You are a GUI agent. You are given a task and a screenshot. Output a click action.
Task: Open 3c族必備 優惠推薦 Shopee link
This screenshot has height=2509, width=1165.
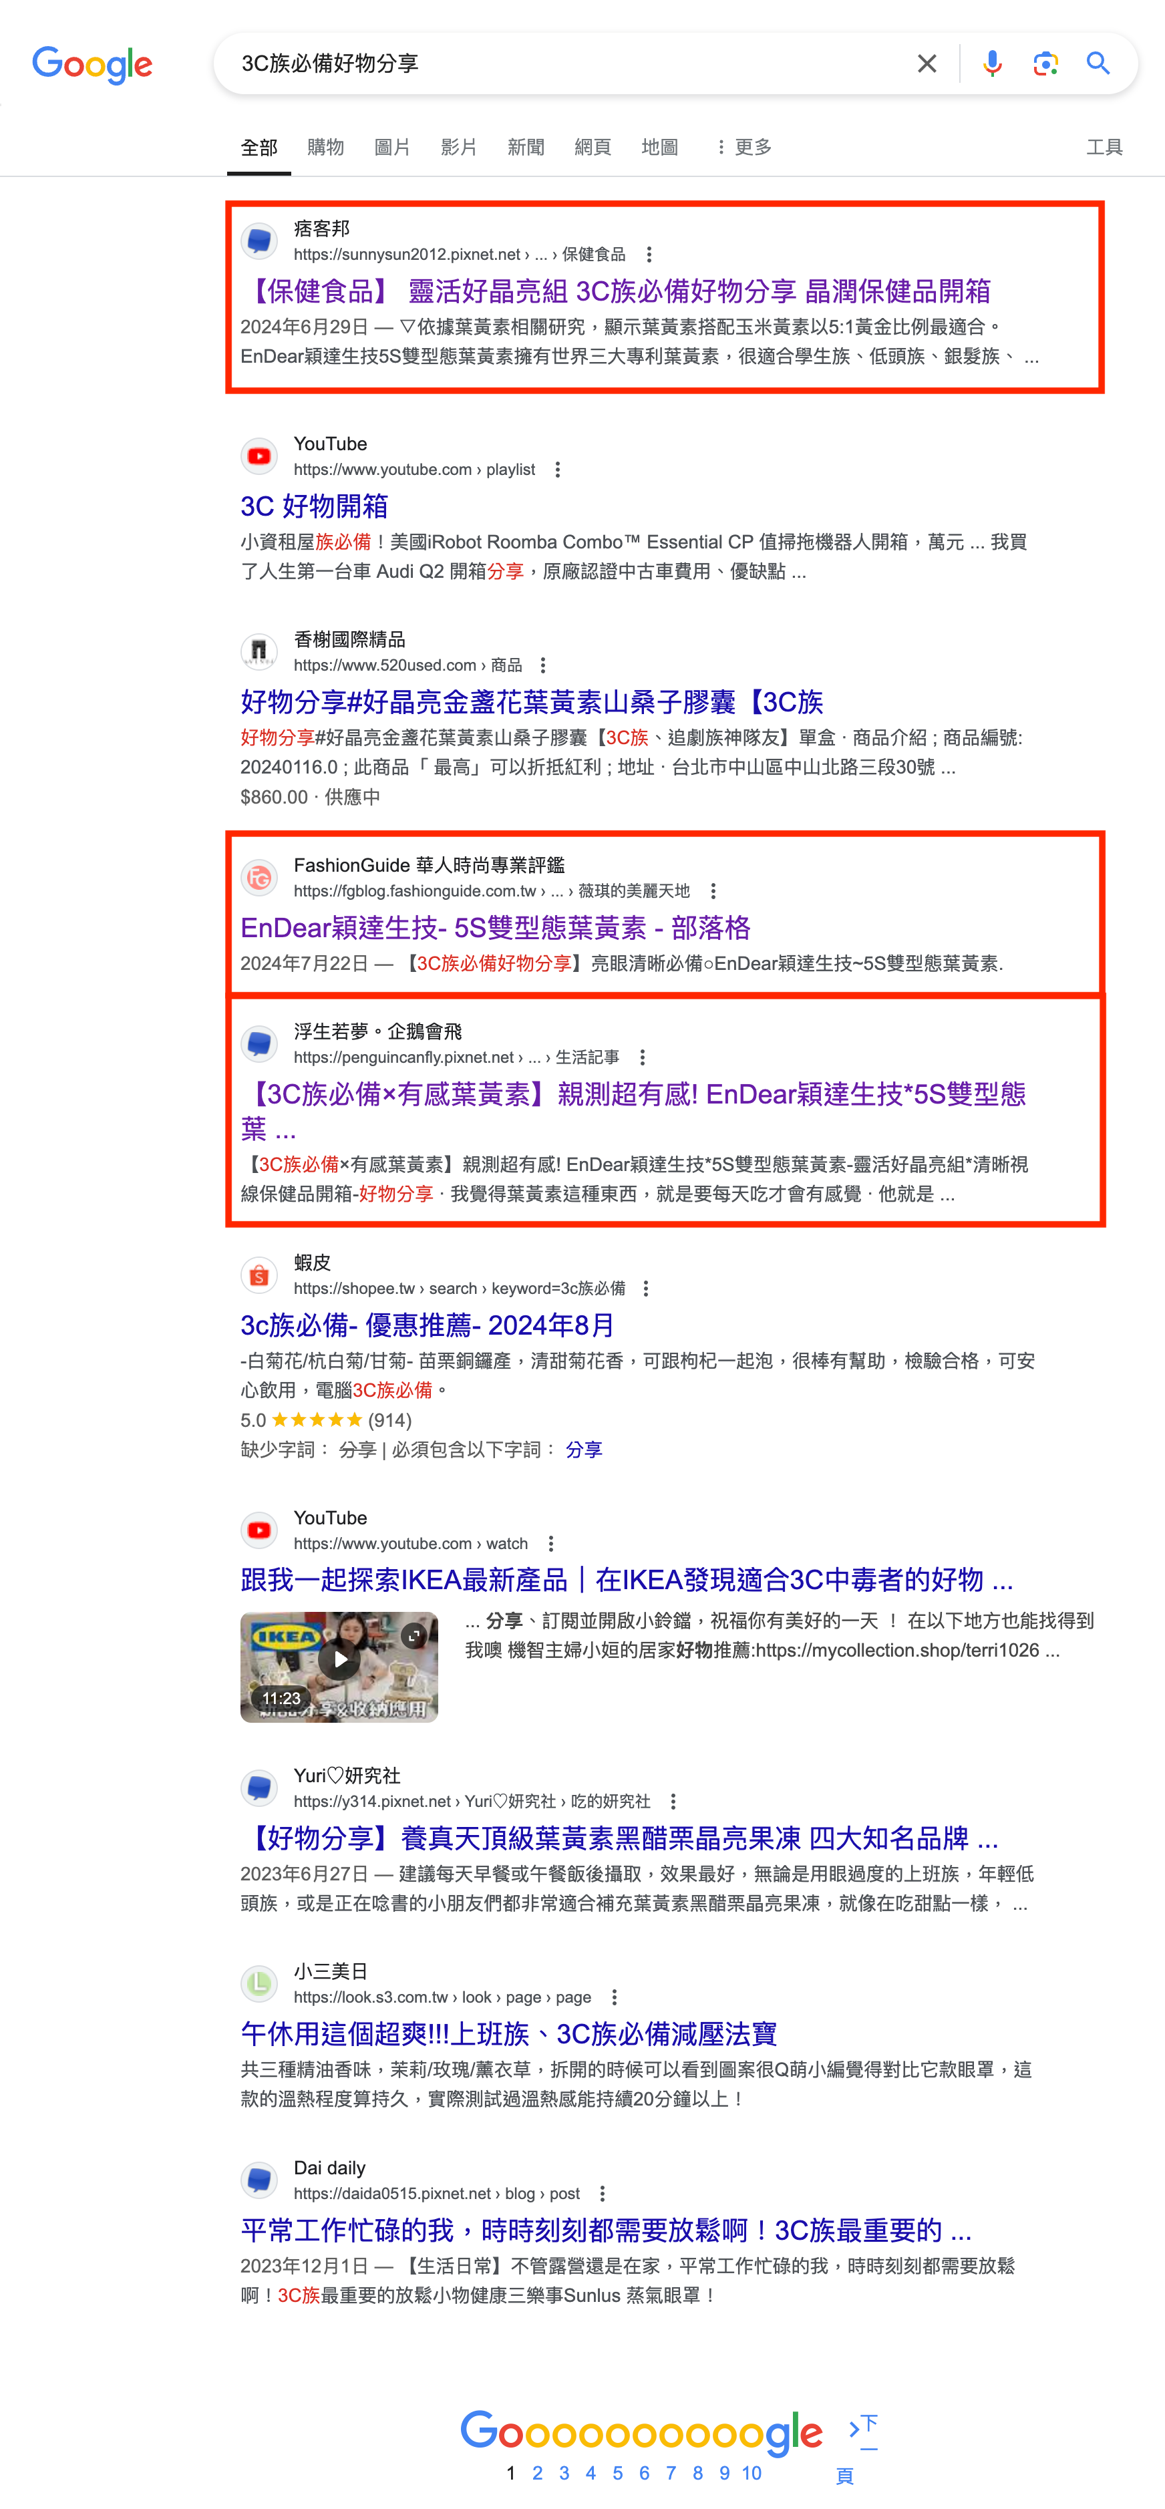click(428, 1325)
